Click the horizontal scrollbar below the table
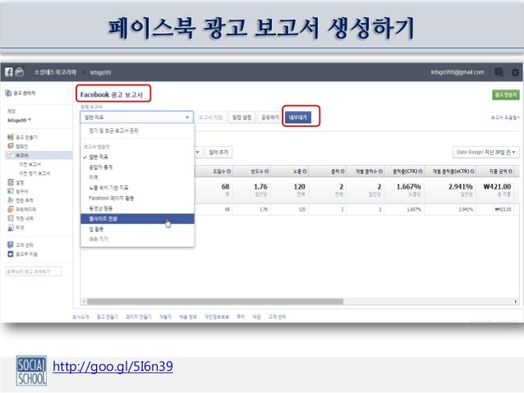524x393 pixels. point(215,301)
